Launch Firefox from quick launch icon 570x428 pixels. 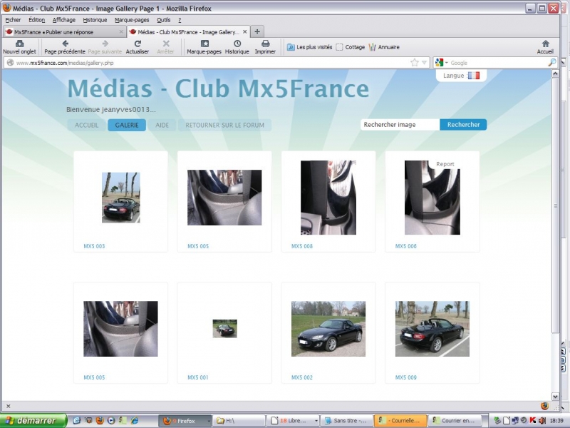click(x=100, y=421)
